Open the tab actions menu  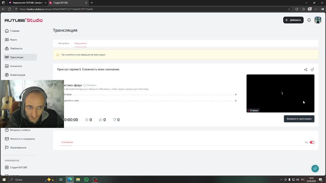3,3
